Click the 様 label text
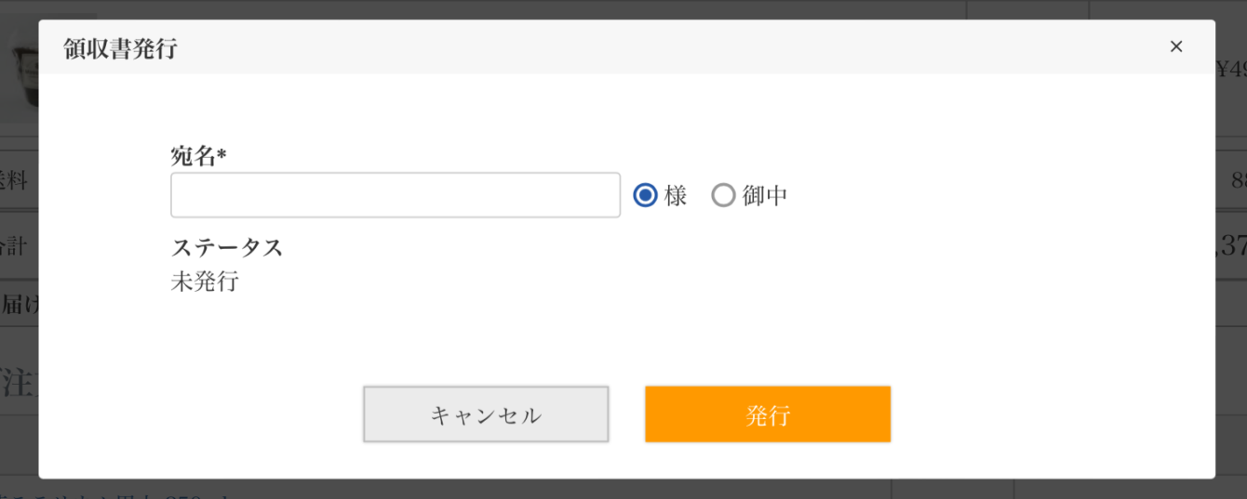This screenshot has width=1247, height=499. click(676, 195)
